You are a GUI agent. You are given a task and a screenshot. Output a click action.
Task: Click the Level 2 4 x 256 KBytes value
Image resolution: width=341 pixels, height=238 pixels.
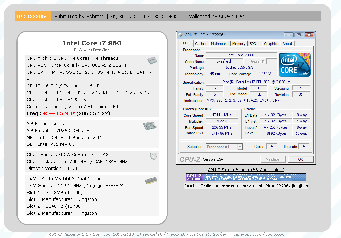pos(276,128)
